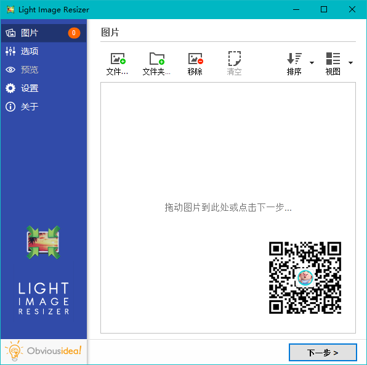The image size is (367, 365).
Task: Click the 拖动图片到此处或点击下一步 hint text
Action: (228, 207)
